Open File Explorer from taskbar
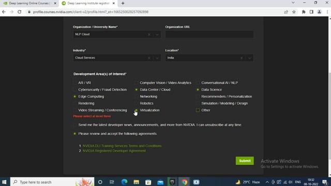This screenshot has height=186, width=331. (x=136, y=182)
